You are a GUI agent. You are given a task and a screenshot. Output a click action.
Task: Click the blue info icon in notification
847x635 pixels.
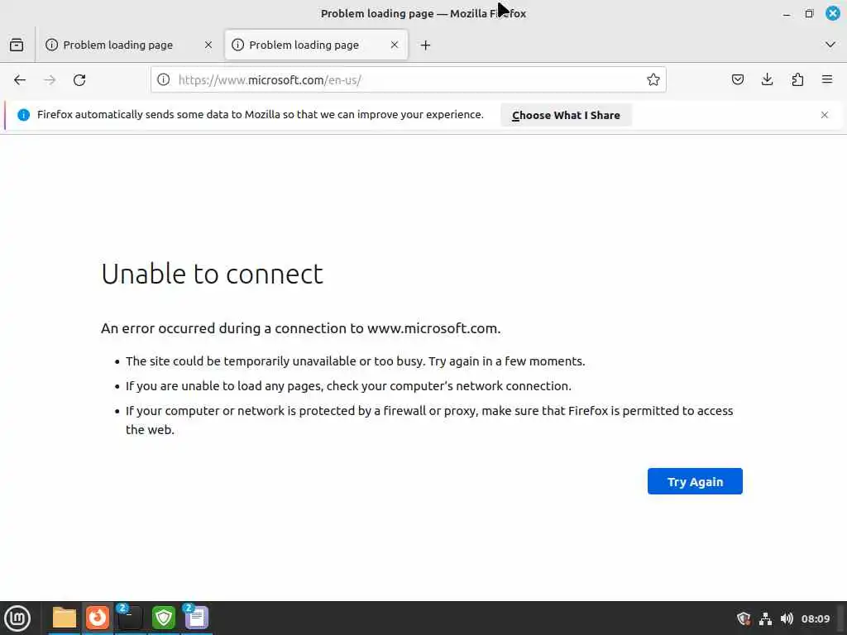point(23,115)
